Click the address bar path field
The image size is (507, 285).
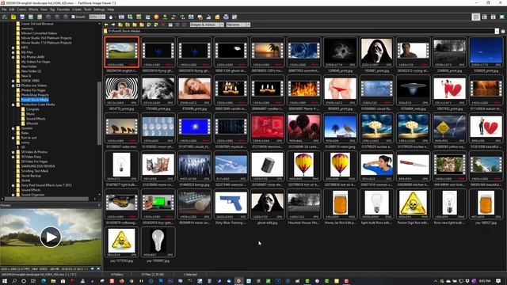click(x=299, y=31)
